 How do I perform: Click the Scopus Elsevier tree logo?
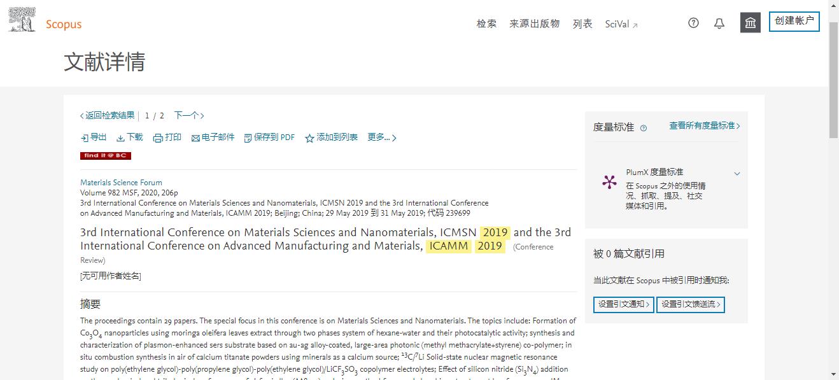tap(22, 20)
